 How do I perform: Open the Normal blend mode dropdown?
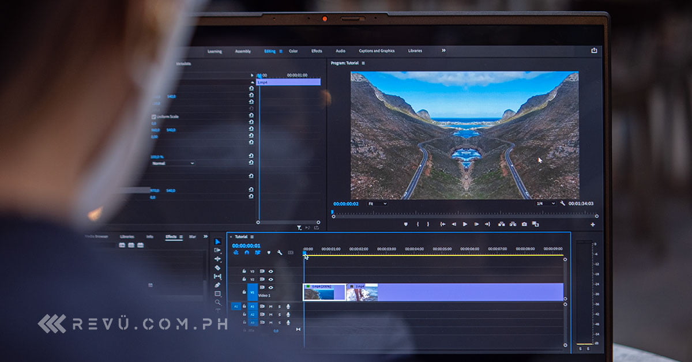[172, 163]
